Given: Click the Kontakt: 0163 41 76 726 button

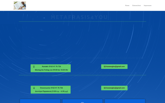Looking at the screenshot, I should pyautogui.click(x=51, y=68).
